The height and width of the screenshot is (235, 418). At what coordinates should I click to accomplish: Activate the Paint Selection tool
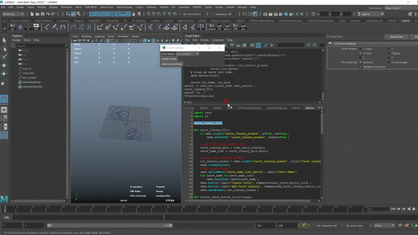(x=4, y=57)
